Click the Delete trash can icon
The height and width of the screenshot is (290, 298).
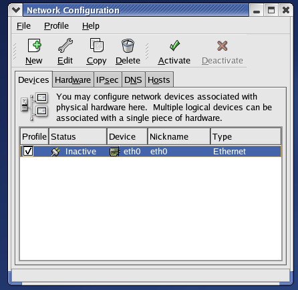(x=128, y=45)
